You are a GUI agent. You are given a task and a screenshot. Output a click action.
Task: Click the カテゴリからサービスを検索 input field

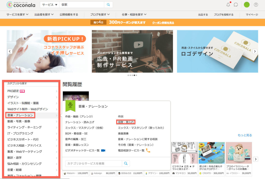point(93,164)
